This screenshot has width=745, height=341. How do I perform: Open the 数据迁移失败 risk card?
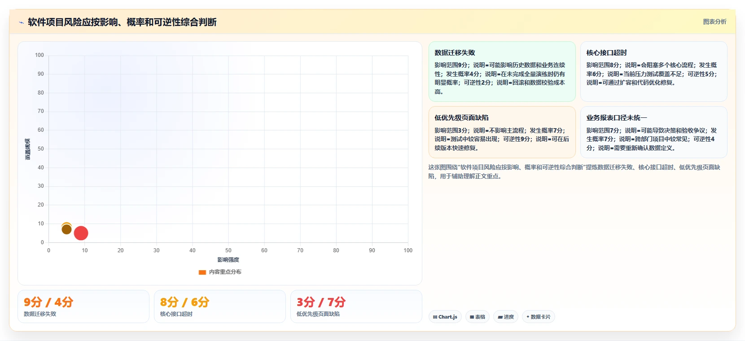[502, 72]
